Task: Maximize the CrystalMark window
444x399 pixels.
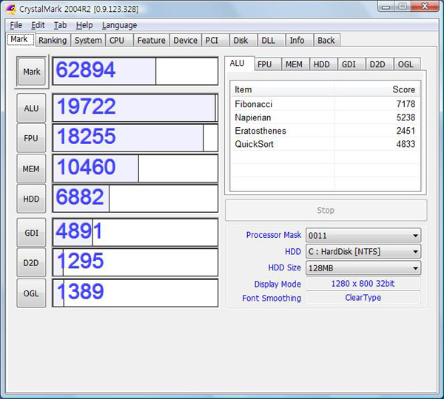Action: (x=403, y=7)
